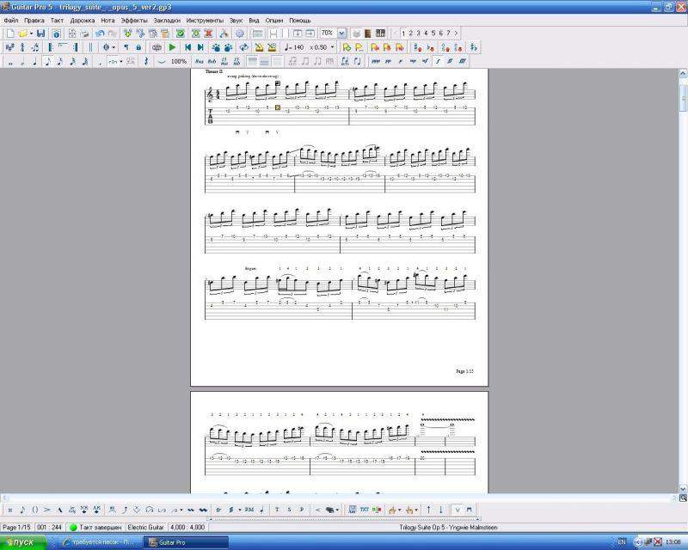688x550 pixels.
Task: Jump to the next bar with the forward icon
Action: click(x=200, y=47)
